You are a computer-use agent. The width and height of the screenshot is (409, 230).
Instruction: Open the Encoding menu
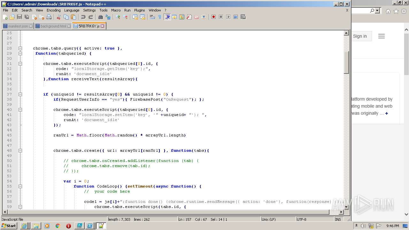pyautogui.click(x=53, y=10)
